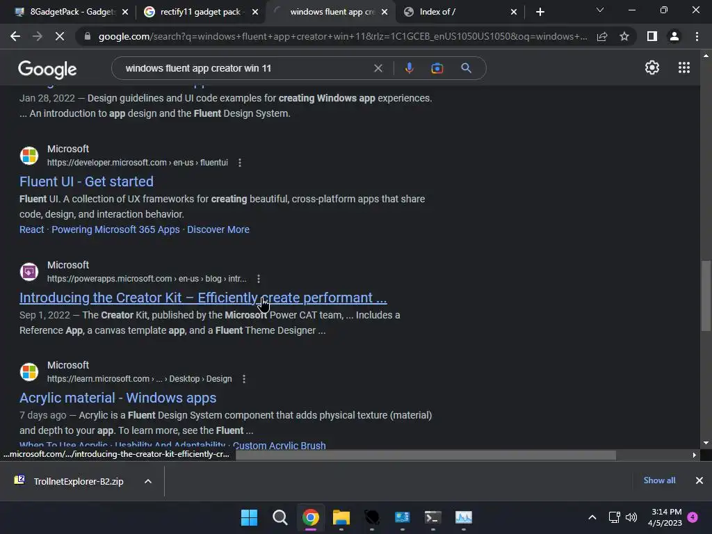The height and width of the screenshot is (534, 712).
Task: Open more options for powerapps.microsoft.com result
Action: (259, 279)
